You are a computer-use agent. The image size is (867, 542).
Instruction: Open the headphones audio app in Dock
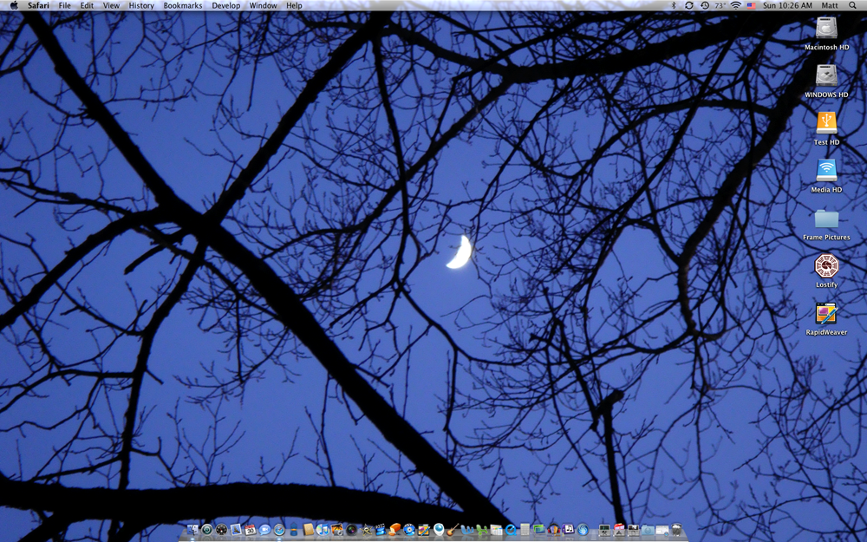pyautogui.click(x=553, y=530)
